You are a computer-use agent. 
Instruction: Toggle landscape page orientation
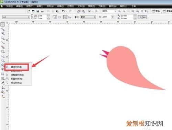point(59,17)
